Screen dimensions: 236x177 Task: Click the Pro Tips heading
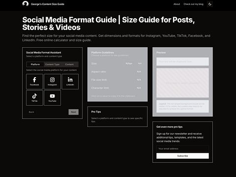coord(96,112)
